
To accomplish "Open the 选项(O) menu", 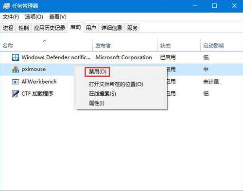I will click(x=34, y=17).
